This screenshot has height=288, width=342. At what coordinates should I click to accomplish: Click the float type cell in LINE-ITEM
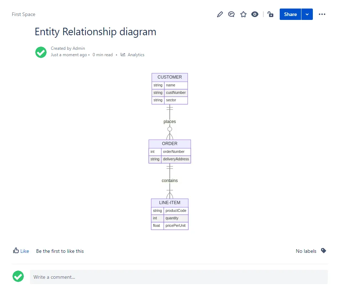pos(157,226)
